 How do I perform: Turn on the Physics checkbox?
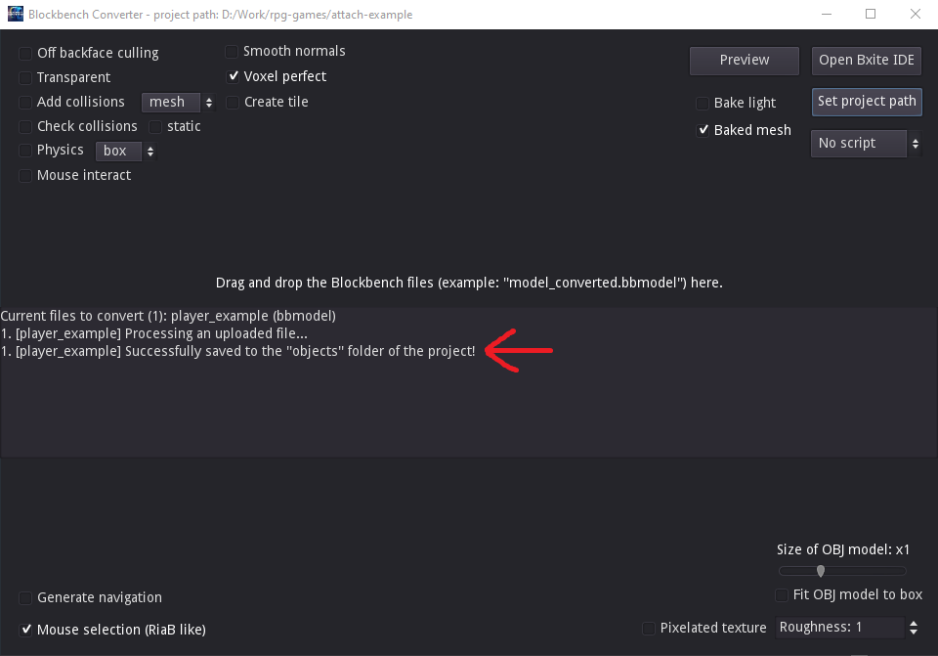click(25, 151)
